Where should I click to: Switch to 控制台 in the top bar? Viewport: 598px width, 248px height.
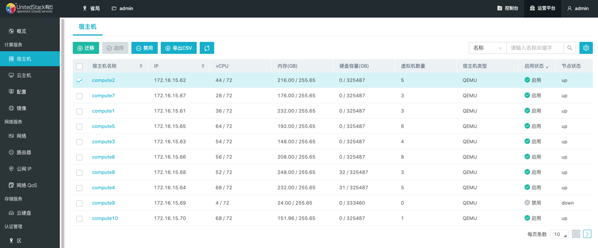tap(508, 9)
